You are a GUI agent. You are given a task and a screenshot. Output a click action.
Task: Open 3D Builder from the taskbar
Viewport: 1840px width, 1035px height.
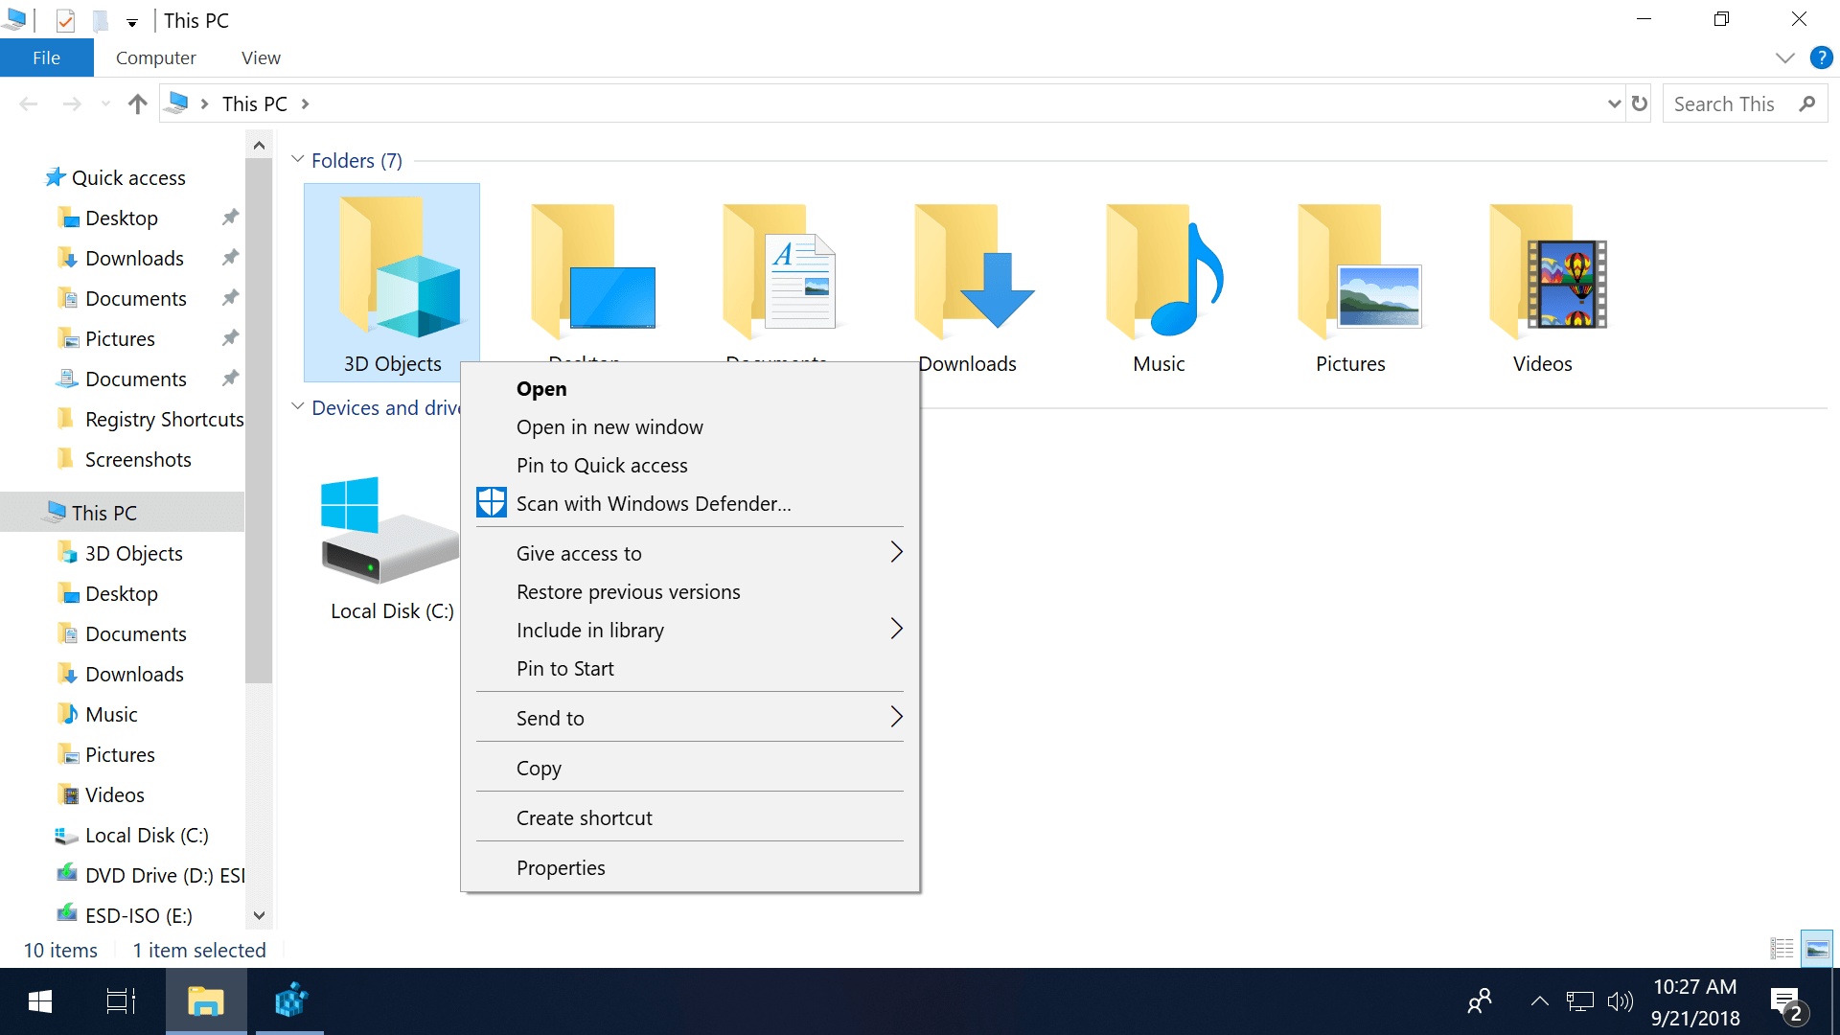289,1000
